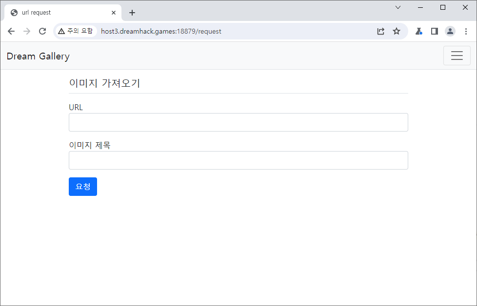
Task: Open the Chrome three-dot menu
Action: [465, 31]
